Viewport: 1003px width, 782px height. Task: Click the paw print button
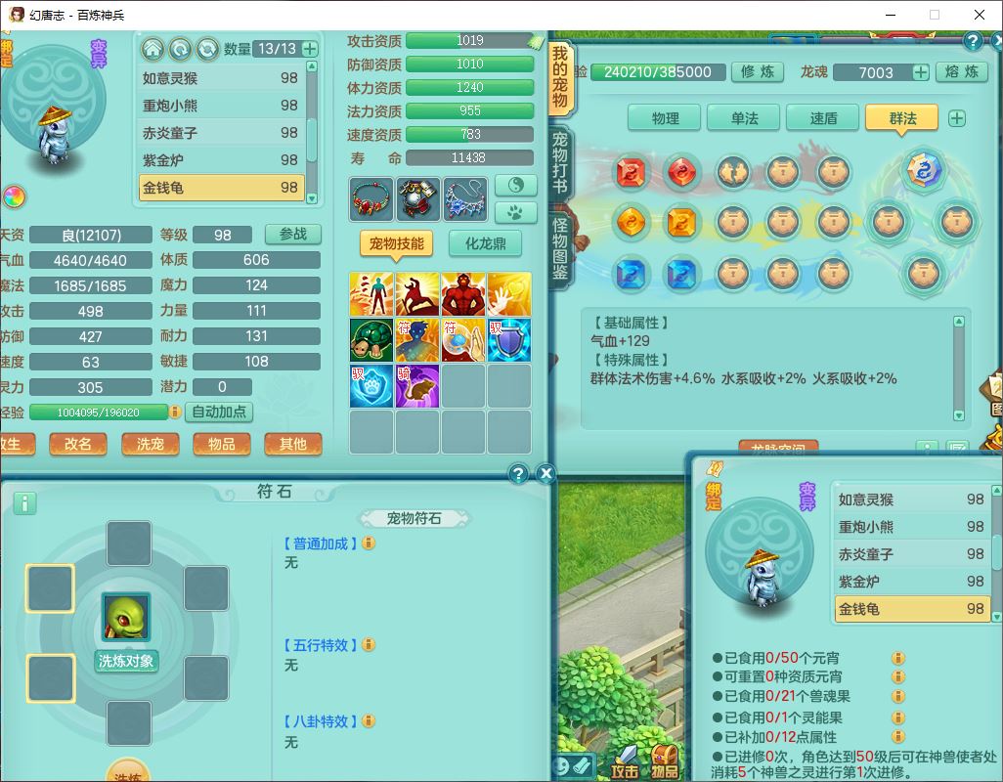[x=515, y=212]
